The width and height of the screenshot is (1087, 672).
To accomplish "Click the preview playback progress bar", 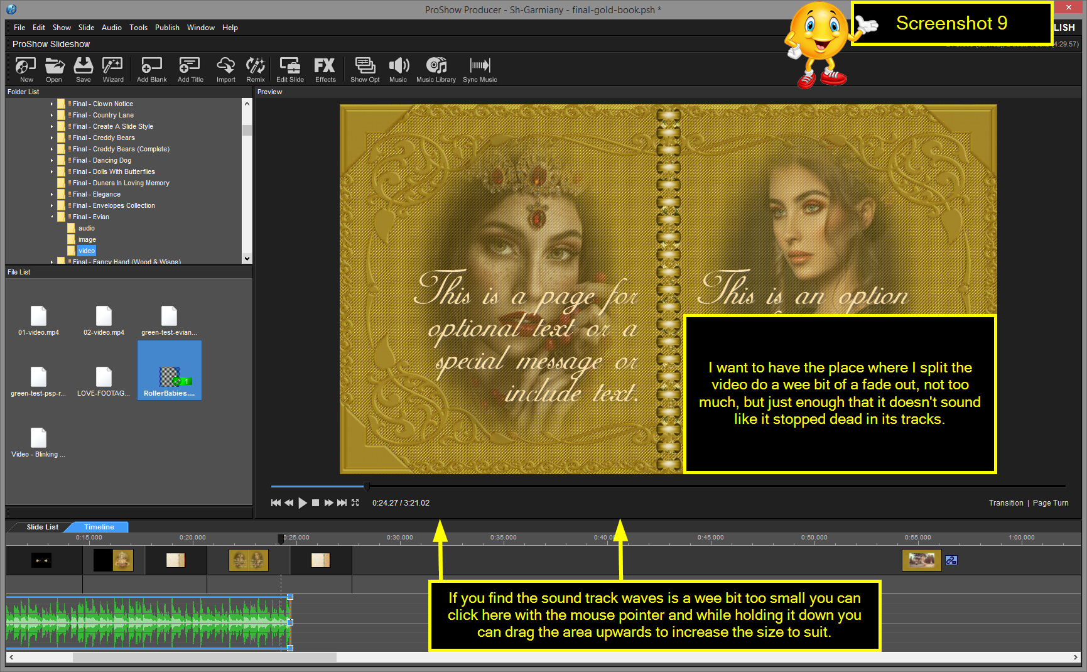I will tap(668, 486).
